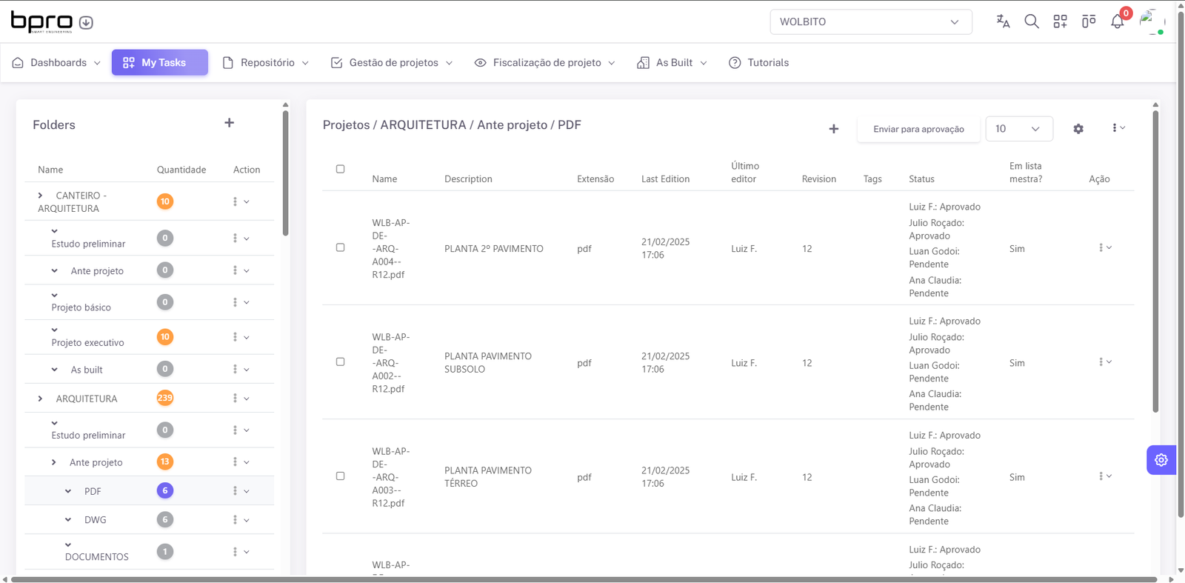
Task: Check the WLB-AP-DE--ARQ-A002--R12.pdf row
Action: (341, 362)
